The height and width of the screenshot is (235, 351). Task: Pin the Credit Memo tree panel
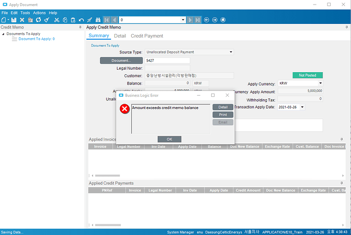click(80, 27)
